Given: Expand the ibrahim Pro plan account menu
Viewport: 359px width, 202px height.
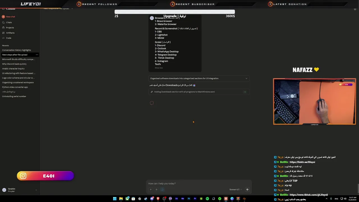Looking at the screenshot, I should 20,190.
